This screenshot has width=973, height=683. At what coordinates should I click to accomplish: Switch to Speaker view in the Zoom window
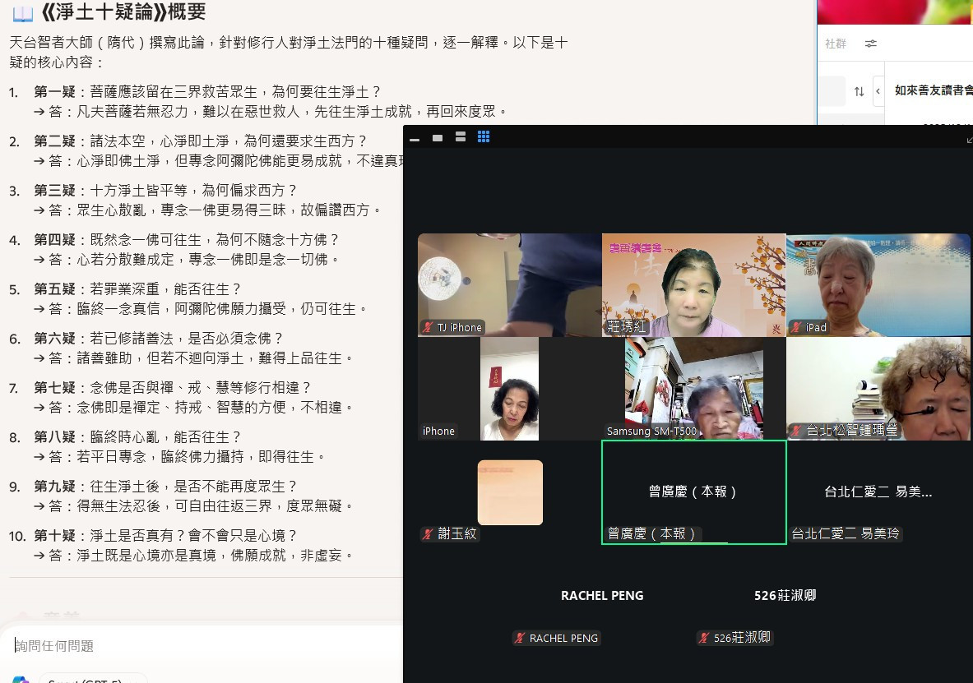[x=460, y=137]
